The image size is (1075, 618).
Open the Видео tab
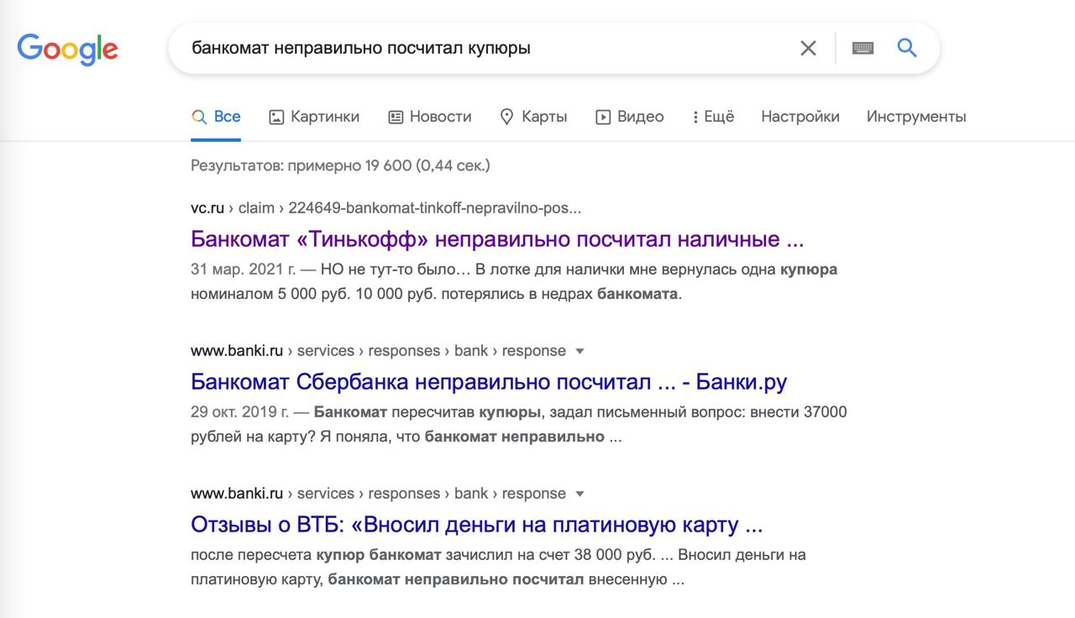(629, 117)
